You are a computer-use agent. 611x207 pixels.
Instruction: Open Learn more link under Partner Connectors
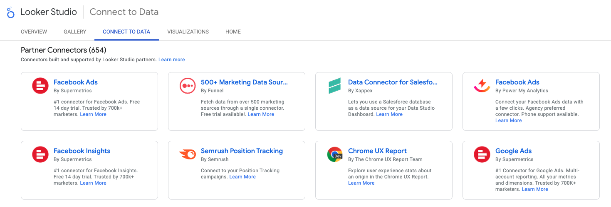171,60
